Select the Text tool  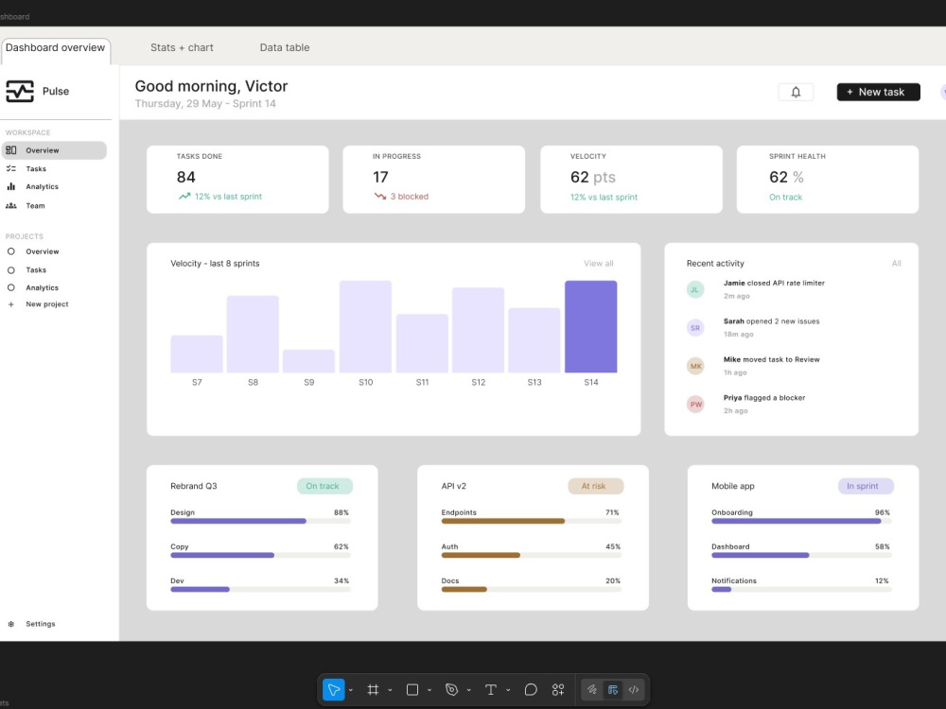[491, 690]
